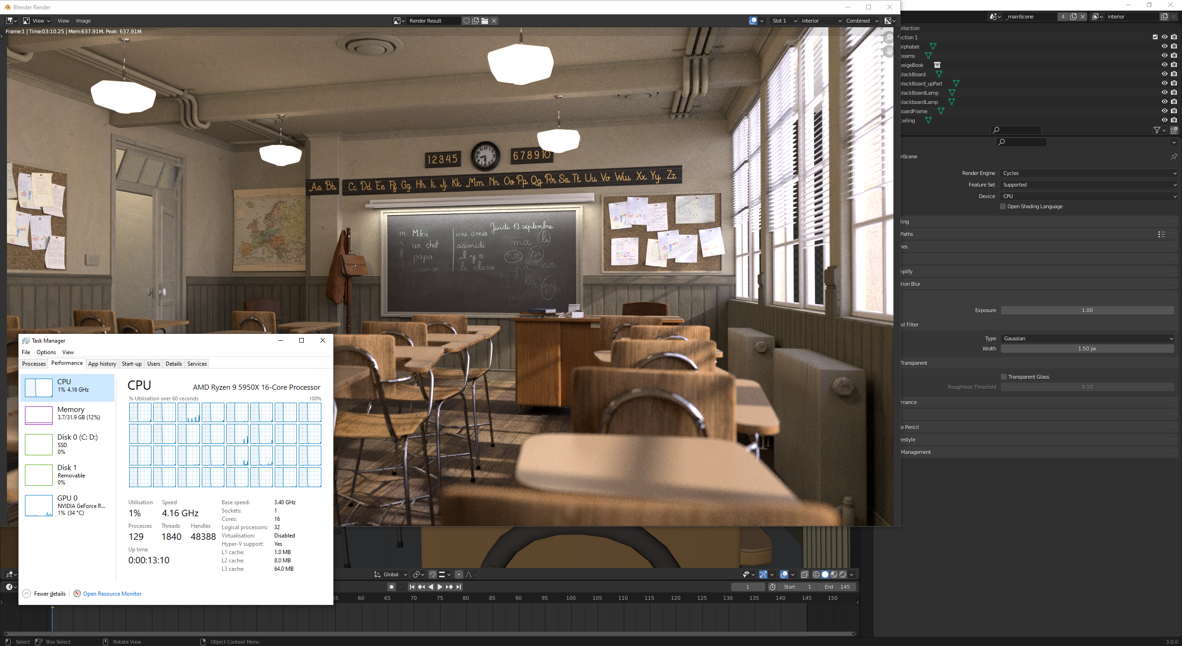This screenshot has height=646, width=1182.
Task: Click the new image copy icon
Action: click(476, 21)
